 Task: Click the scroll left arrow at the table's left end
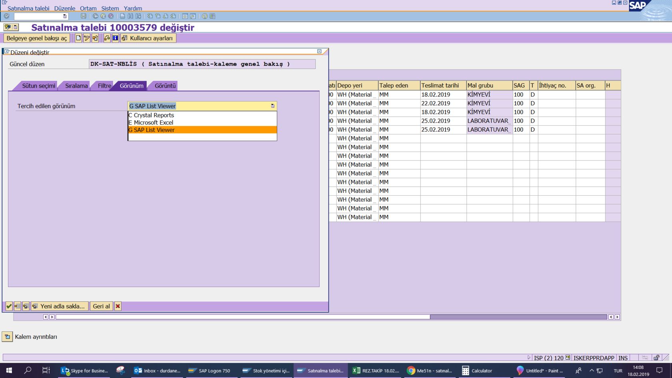(x=46, y=317)
